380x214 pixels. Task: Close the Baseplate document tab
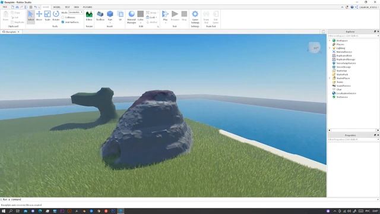tap(18, 32)
